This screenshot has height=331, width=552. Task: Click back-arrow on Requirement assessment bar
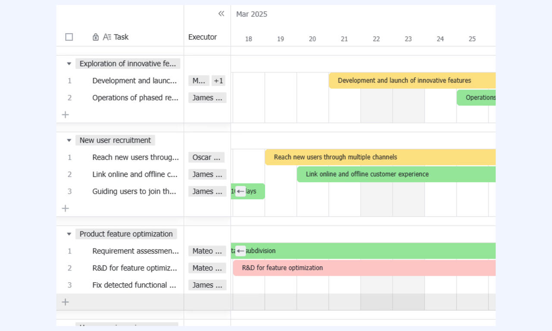tap(241, 251)
